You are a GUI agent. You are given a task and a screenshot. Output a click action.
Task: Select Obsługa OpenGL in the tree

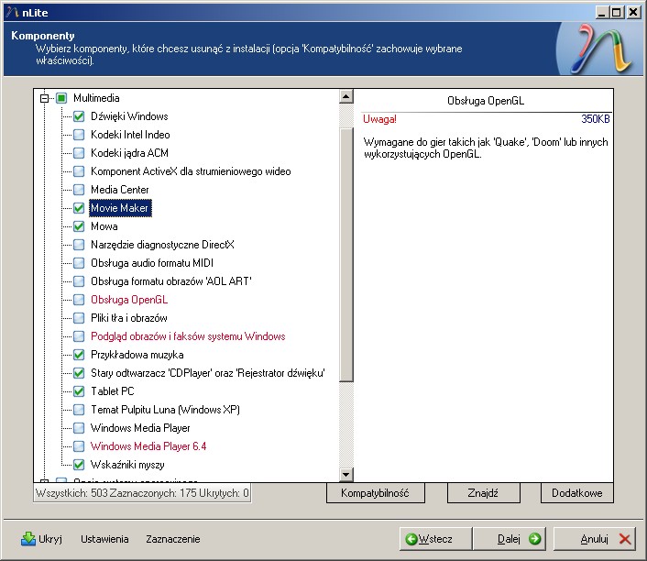point(129,300)
